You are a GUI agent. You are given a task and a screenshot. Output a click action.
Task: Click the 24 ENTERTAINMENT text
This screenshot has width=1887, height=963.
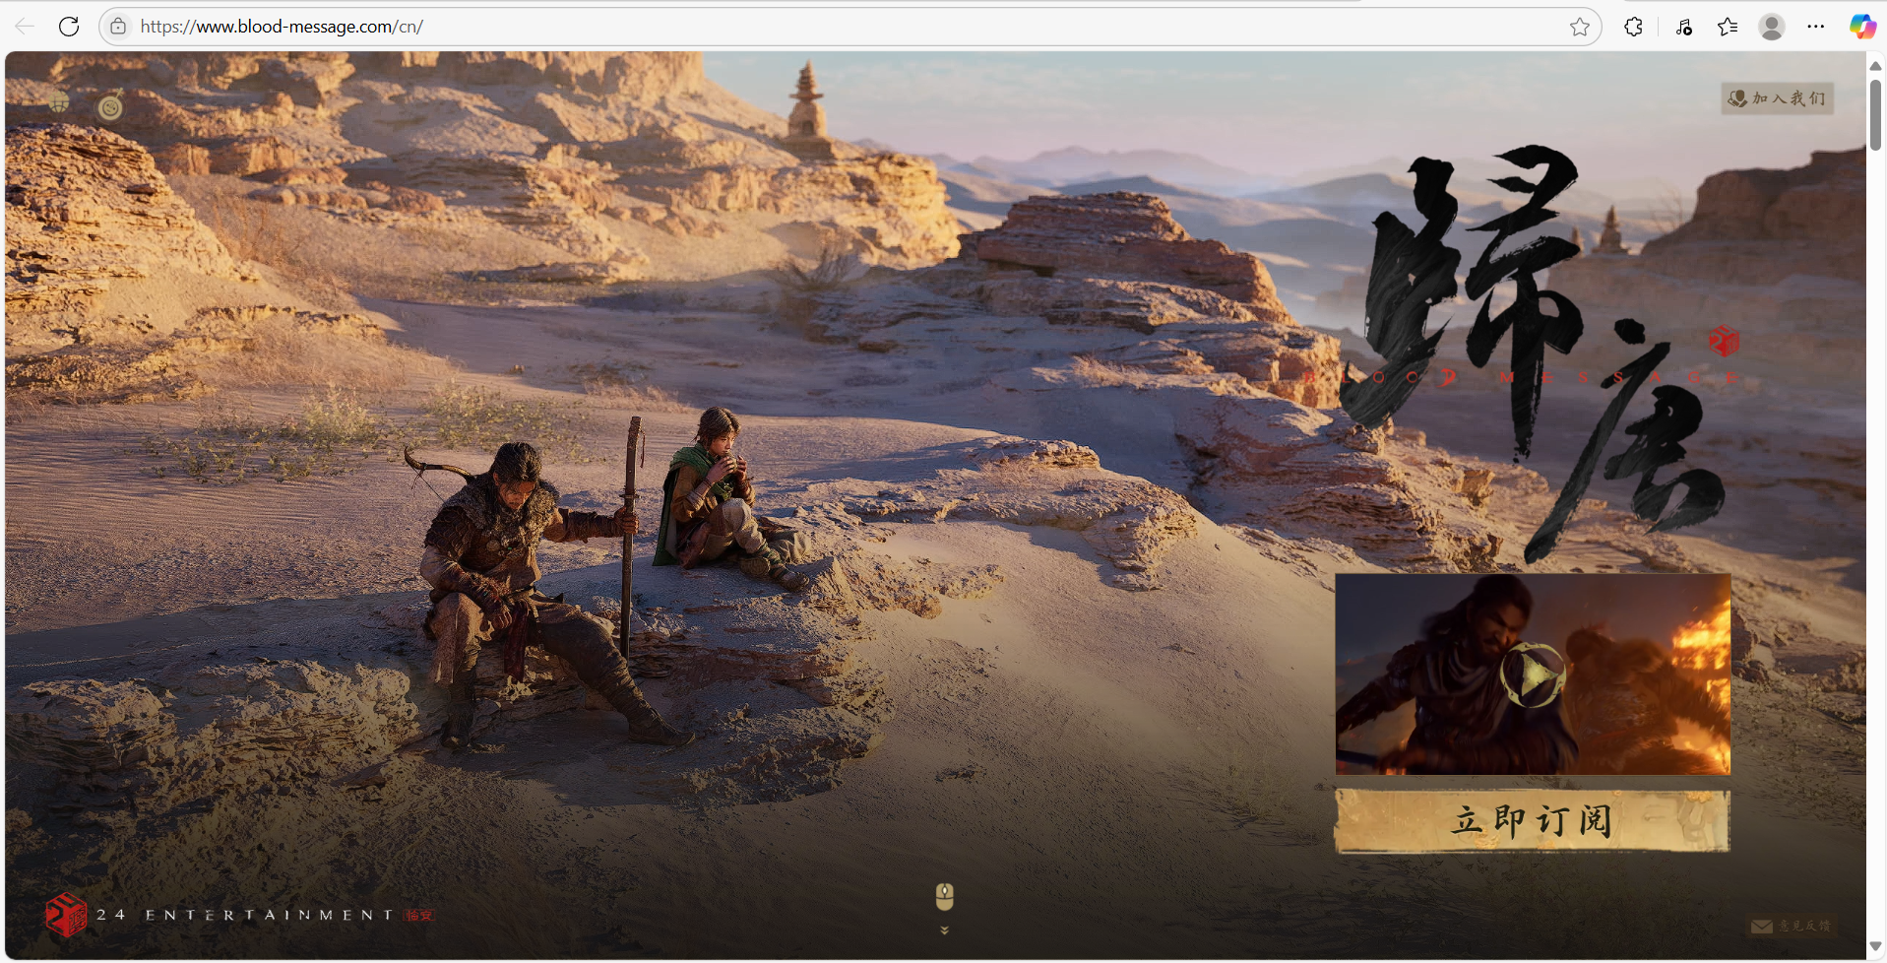pyautogui.click(x=245, y=915)
